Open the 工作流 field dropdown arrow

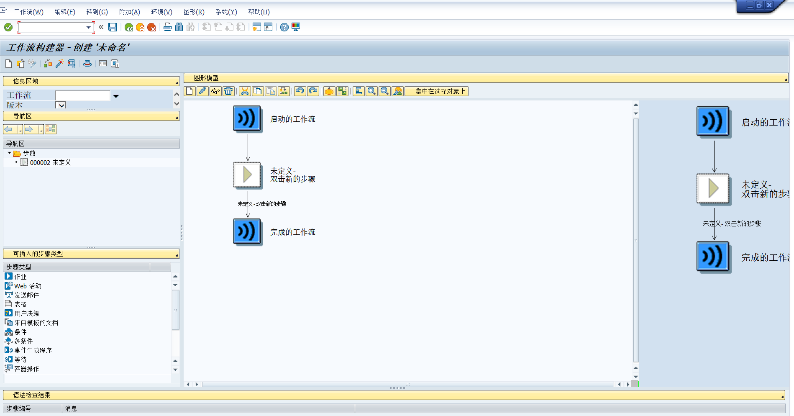(x=116, y=96)
